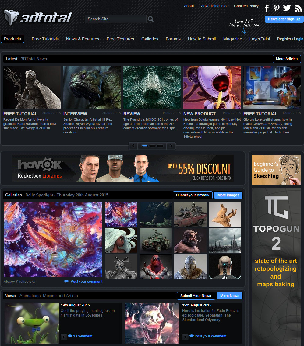
Task: Open the Magazine menu item
Action: (233, 39)
